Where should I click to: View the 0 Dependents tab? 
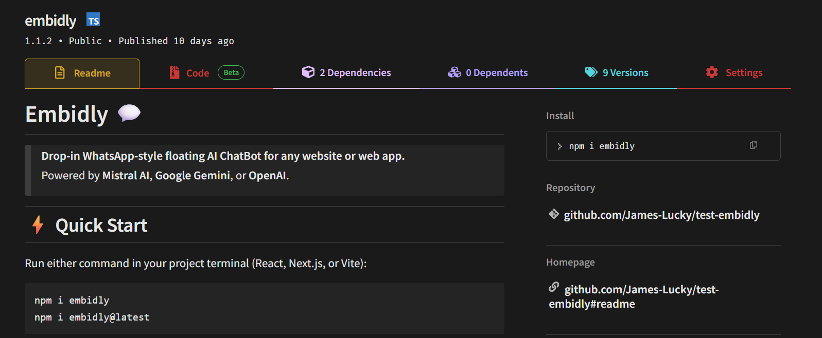pyautogui.click(x=488, y=73)
